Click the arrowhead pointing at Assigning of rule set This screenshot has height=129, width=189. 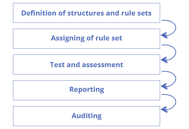pyautogui.click(x=164, y=35)
